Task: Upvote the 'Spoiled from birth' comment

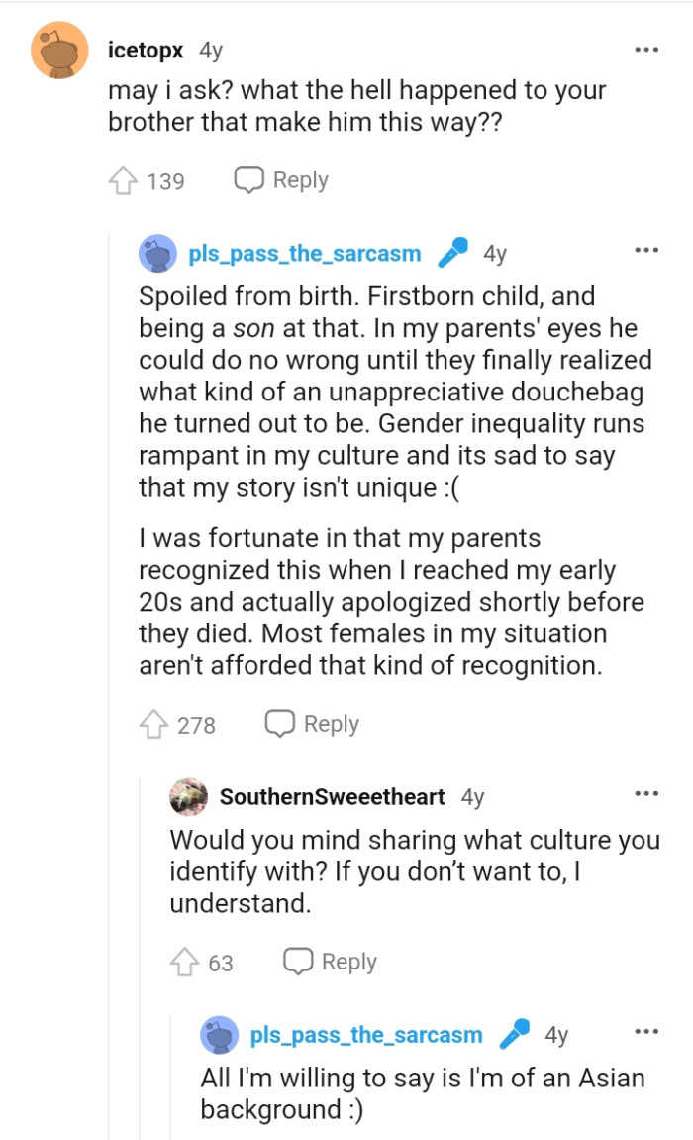Action: click(x=153, y=725)
